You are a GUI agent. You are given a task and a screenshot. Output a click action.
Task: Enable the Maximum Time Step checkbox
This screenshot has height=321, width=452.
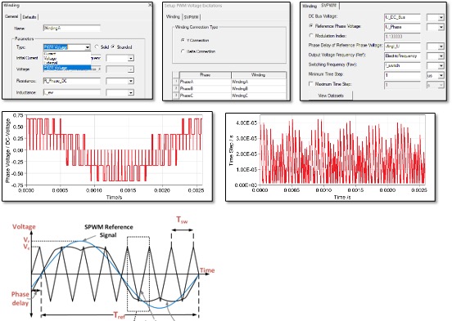[x=311, y=84]
